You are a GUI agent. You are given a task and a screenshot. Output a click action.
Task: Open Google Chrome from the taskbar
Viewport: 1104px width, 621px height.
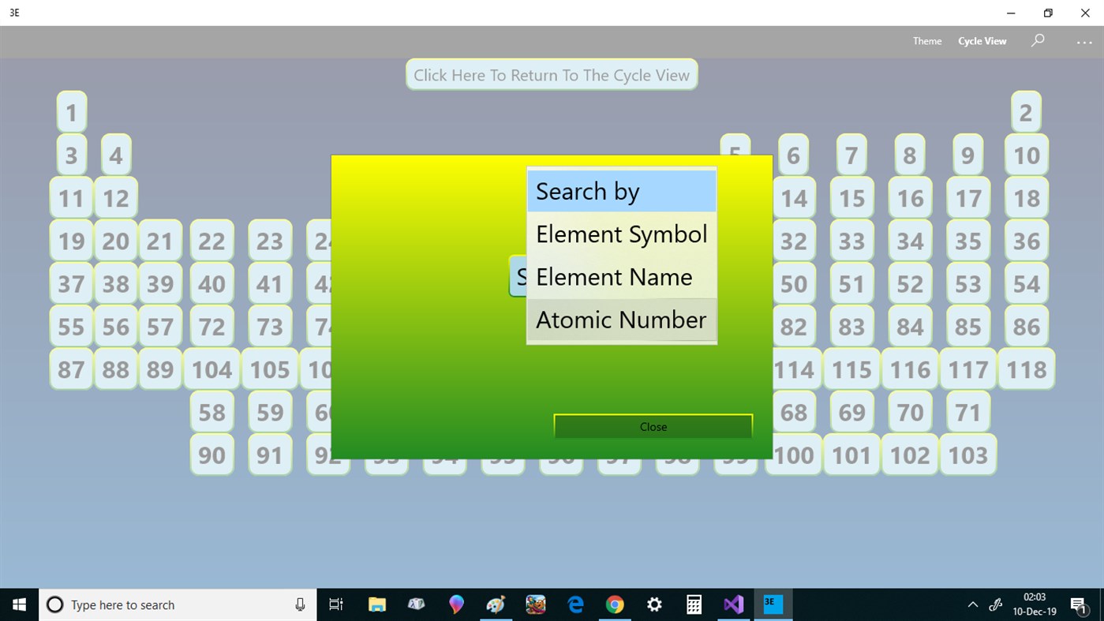coord(615,604)
